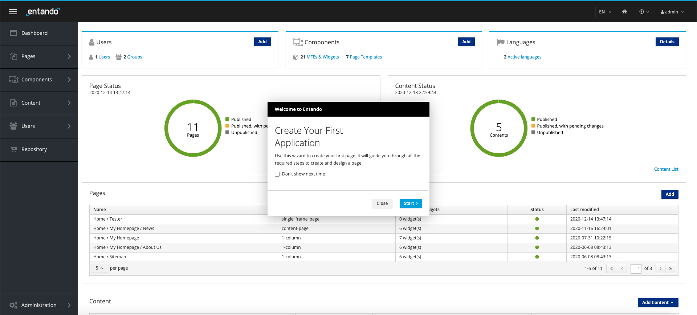Add a page in Pages table
The height and width of the screenshot is (315, 697).
670,194
